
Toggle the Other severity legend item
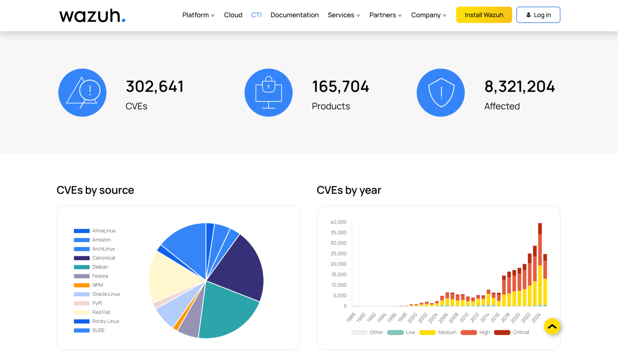tap(367, 332)
